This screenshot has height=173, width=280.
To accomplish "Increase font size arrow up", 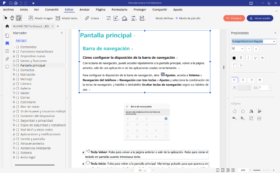I will 249,49.
